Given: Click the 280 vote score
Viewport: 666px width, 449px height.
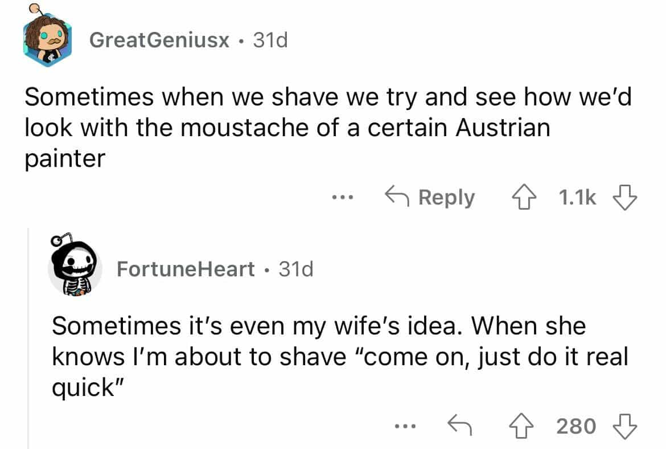Looking at the screenshot, I should click(x=577, y=425).
